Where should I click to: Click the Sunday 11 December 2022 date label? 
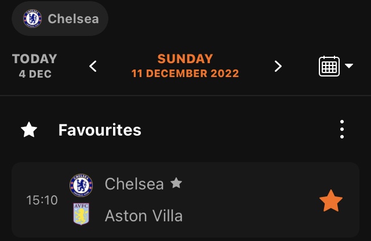click(x=185, y=65)
